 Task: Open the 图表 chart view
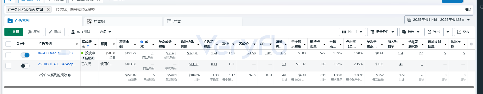point(463,32)
